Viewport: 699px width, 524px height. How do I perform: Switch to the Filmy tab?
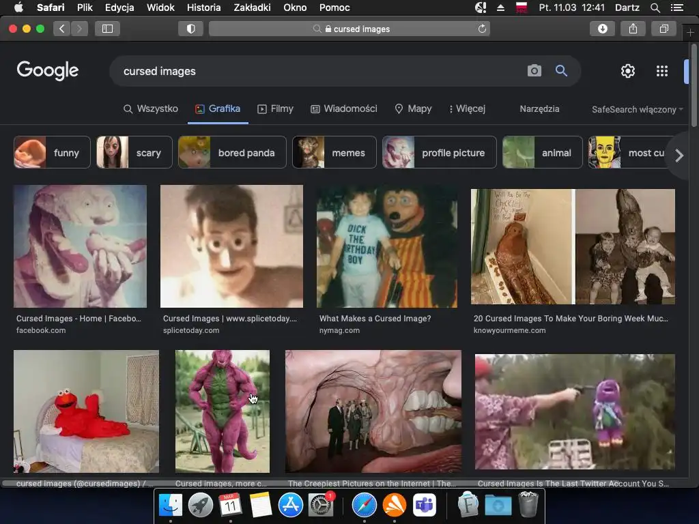[x=276, y=108]
